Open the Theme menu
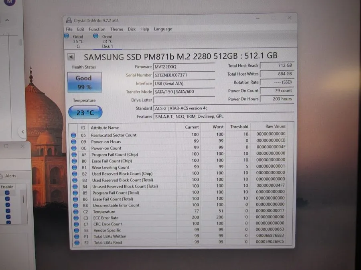The height and width of the screenshot is (270, 361). [x=116, y=29]
